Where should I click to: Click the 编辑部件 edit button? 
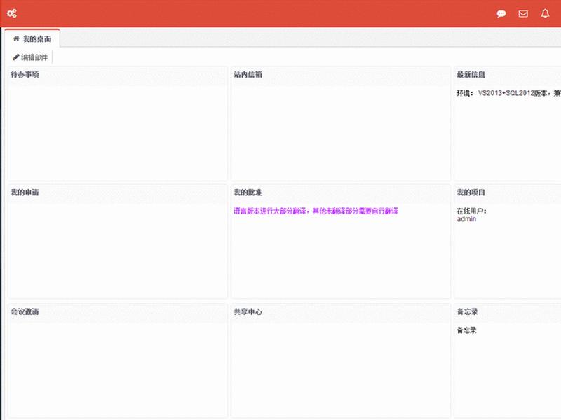pos(30,57)
